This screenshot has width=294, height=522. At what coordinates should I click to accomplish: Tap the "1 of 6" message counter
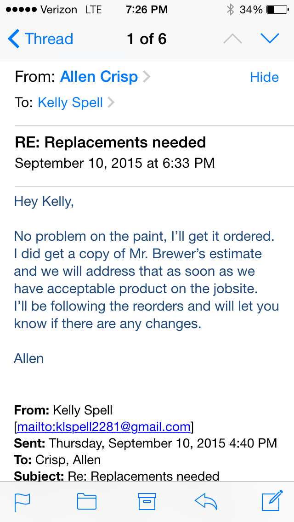(x=147, y=39)
